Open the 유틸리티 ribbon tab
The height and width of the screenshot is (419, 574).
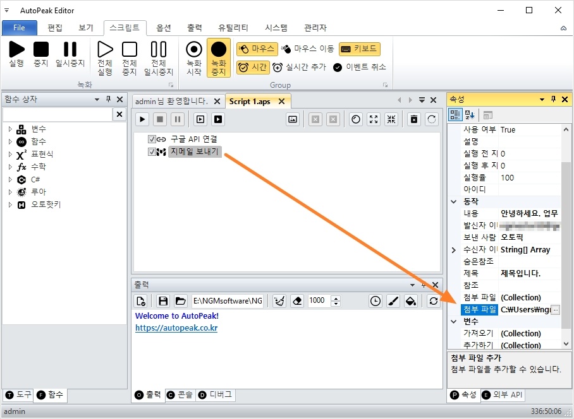click(233, 28)
